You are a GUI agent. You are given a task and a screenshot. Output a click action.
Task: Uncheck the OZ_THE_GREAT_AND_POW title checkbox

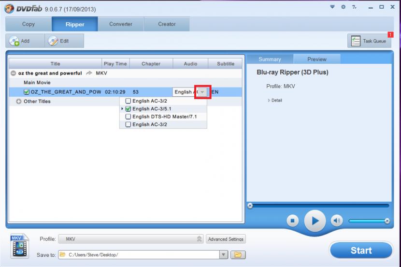pos(27,92)
